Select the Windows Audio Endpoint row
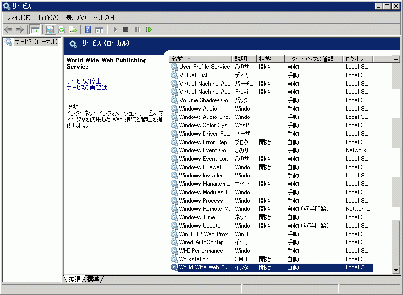The height and width of the screenshot is (295, 403). tap(271, 117)
